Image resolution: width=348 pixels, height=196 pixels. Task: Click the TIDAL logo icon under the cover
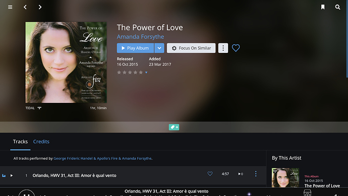[x=39, y=108]
